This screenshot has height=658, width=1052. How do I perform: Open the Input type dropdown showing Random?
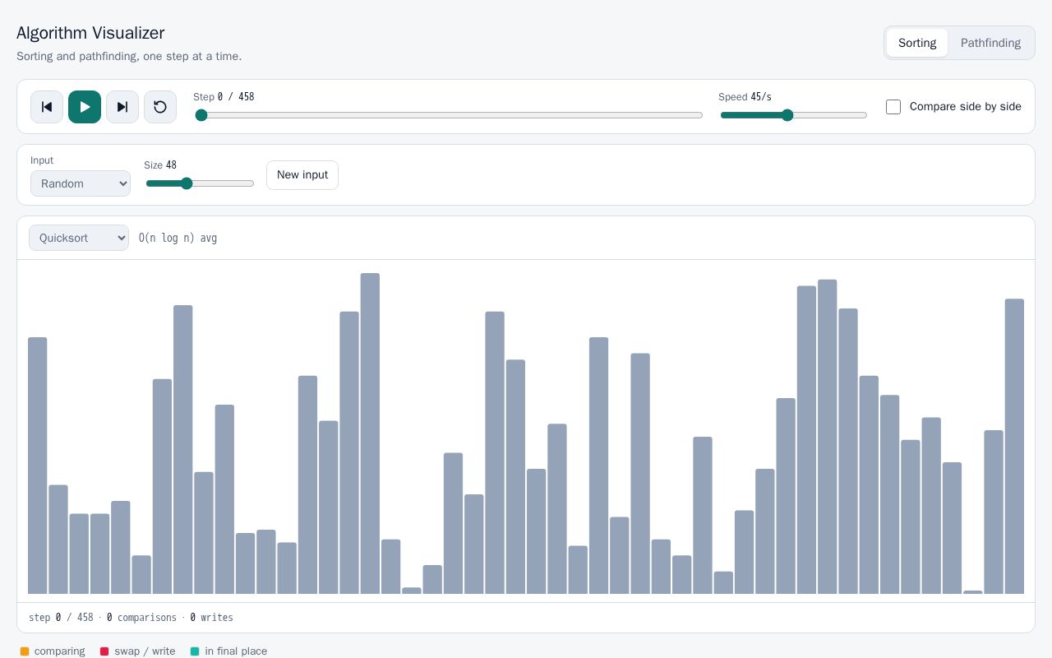click(81, 183)
